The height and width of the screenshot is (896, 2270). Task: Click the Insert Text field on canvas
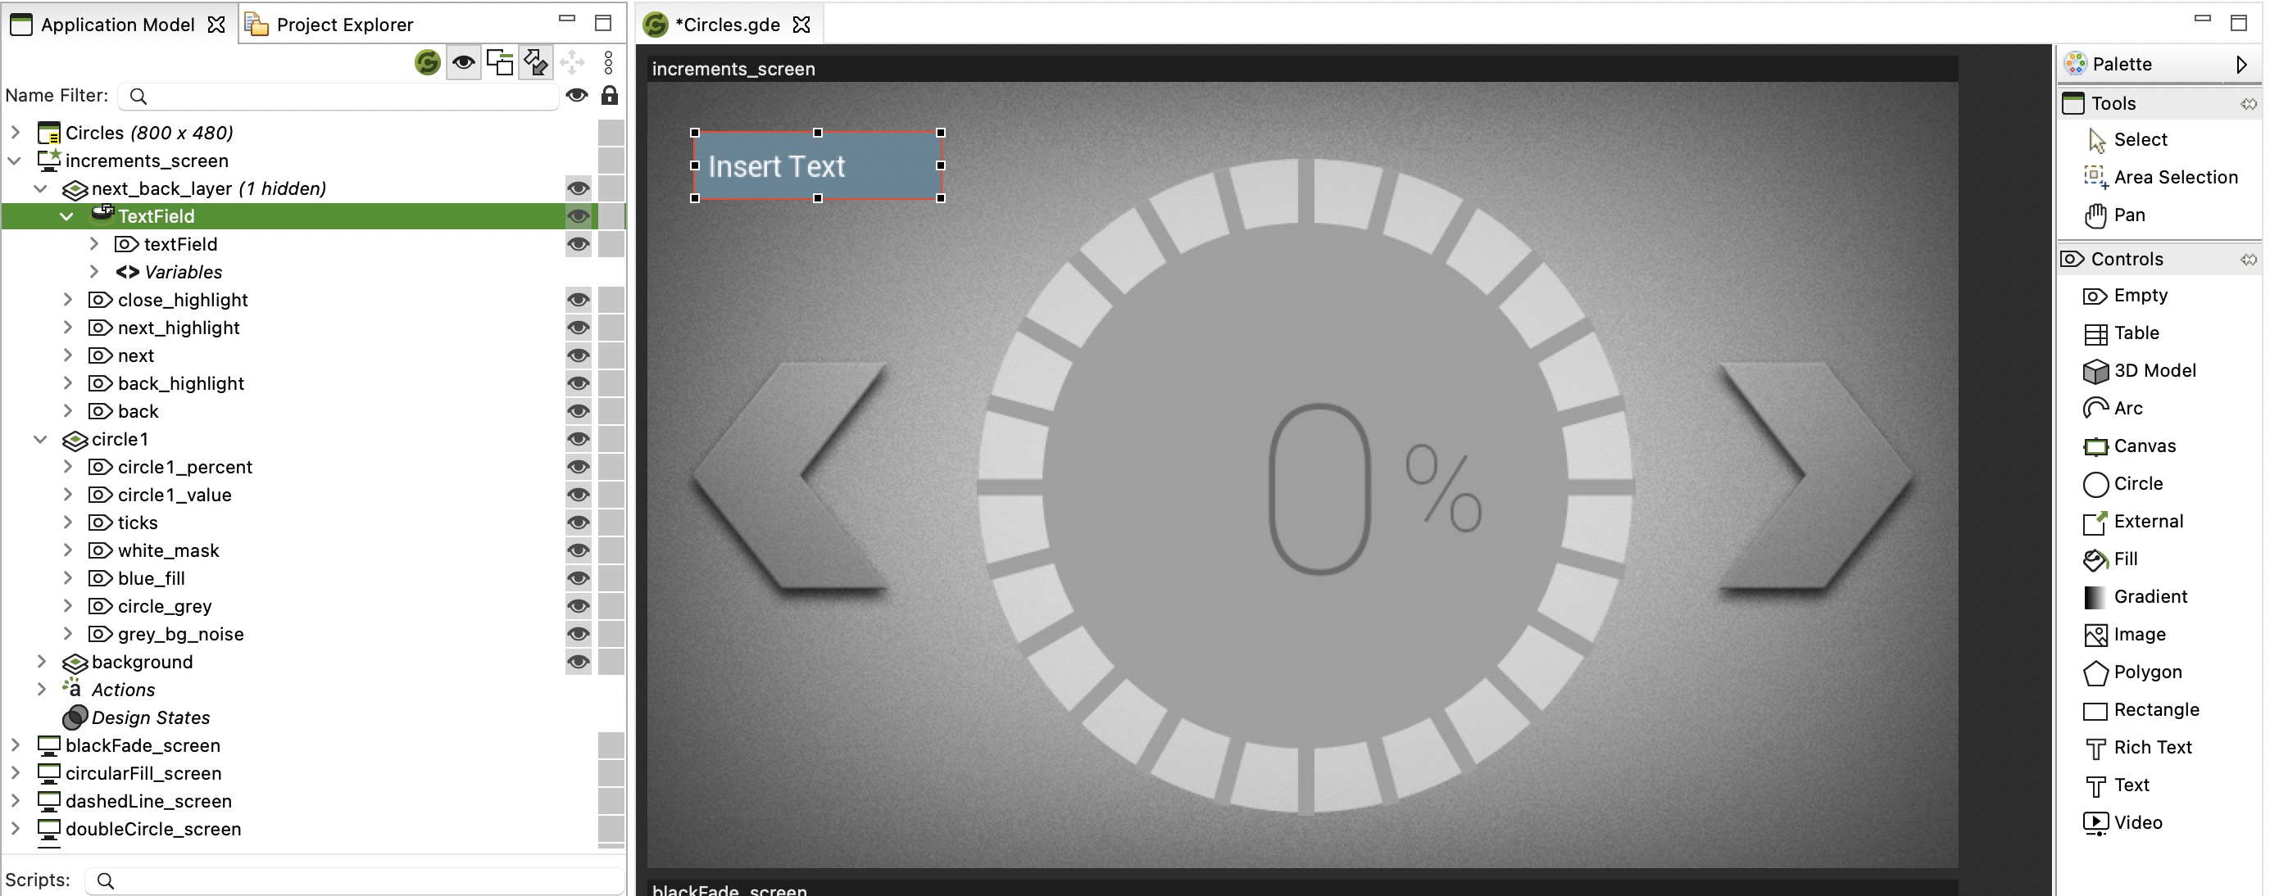coord(818,165)
